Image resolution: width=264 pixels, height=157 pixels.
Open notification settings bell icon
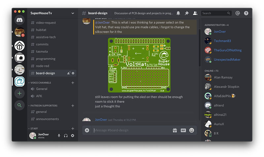coord(178,13)
